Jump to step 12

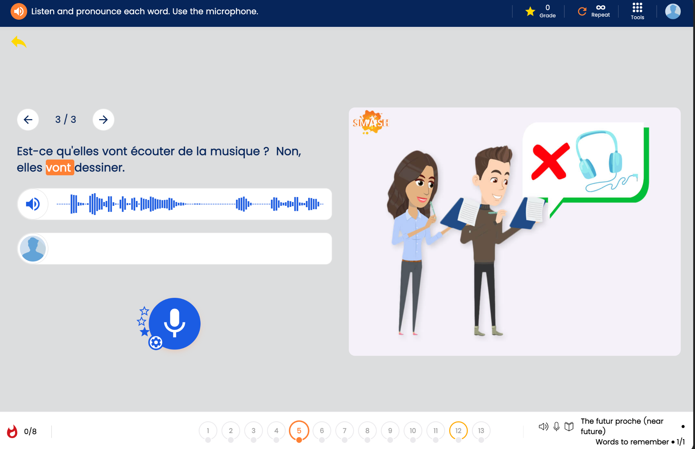(x=458, y=431)
